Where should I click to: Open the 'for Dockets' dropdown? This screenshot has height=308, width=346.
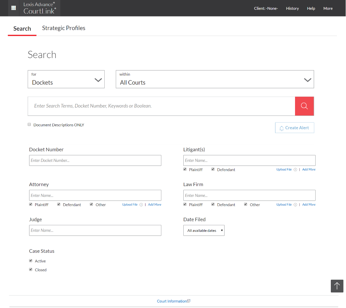[66, 79]
